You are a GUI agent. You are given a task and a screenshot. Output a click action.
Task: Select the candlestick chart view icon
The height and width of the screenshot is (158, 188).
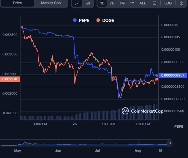(x=88, y=3)
